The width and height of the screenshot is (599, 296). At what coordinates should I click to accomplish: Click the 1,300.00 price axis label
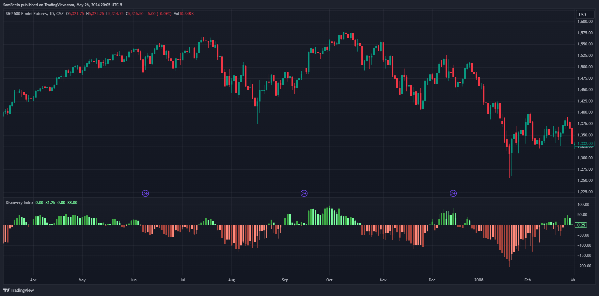coord(585,158)
